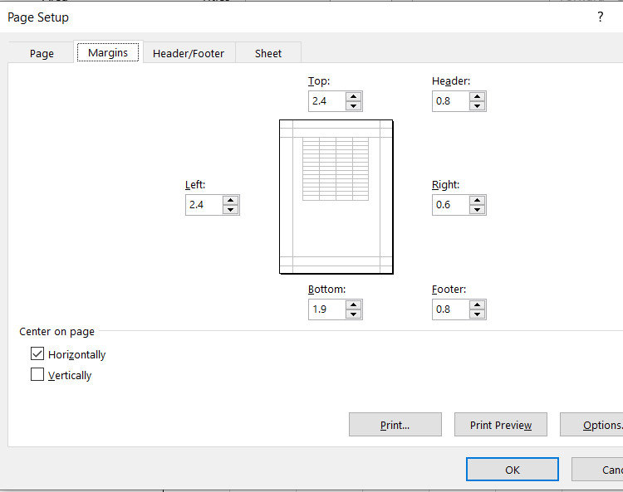This screenshot has height=492, width=623.
Task: Decrease the Right margin with down arrow
Action: (x=477, y=210)
